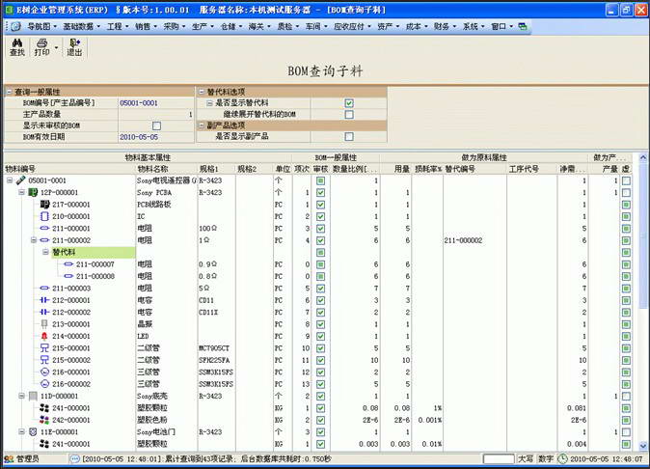This screenshot has height=469, width=650.
Task: Toggle 虚 checkbox for 05001-0001 row
Action: click(x=626, y=180)
